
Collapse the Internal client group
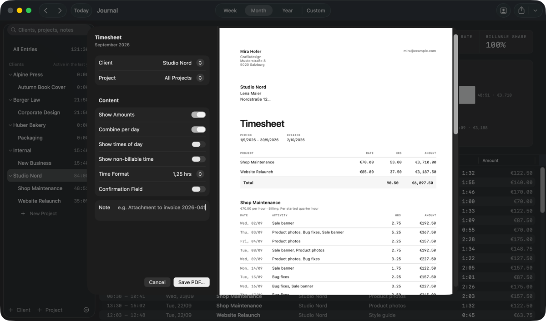tap(10, 150)
